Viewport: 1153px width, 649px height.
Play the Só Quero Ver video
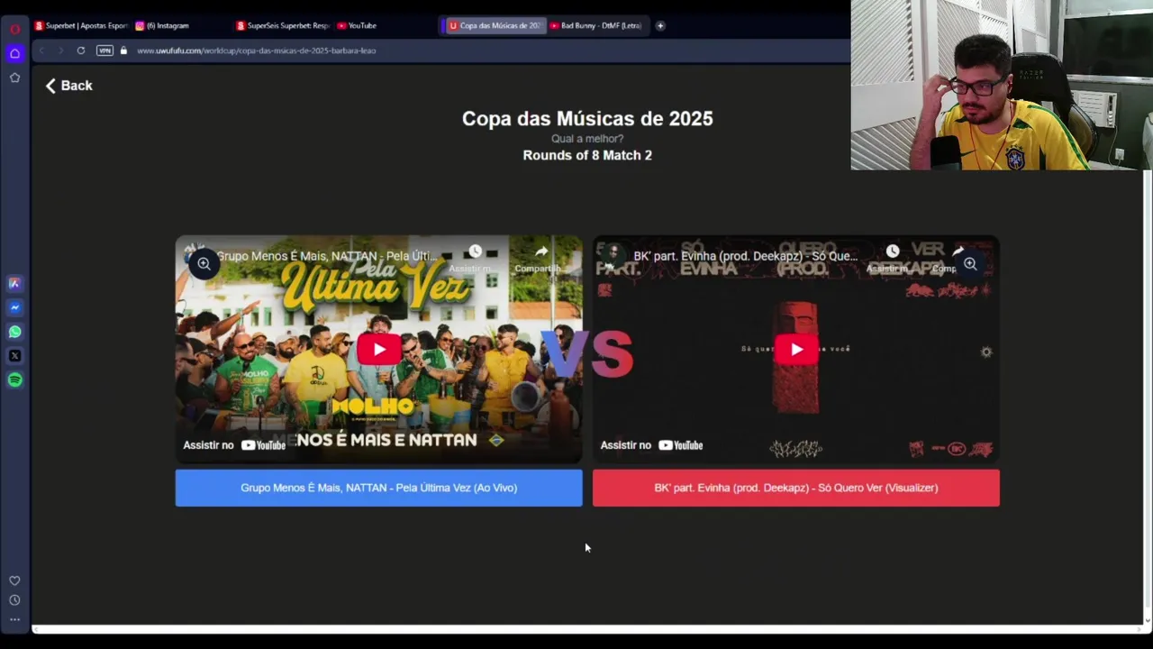click(x=796, y=350)
